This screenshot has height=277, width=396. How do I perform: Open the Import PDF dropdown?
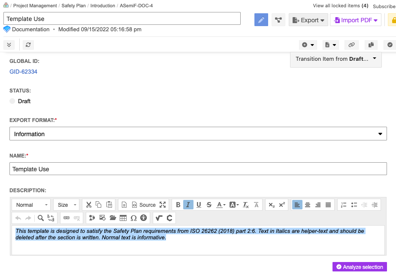(x=356, y=20)
